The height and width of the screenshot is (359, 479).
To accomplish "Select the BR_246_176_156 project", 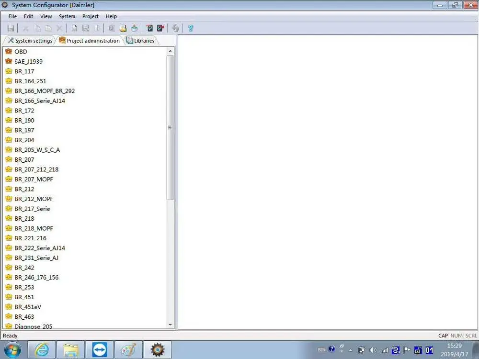I will point(36,278).
